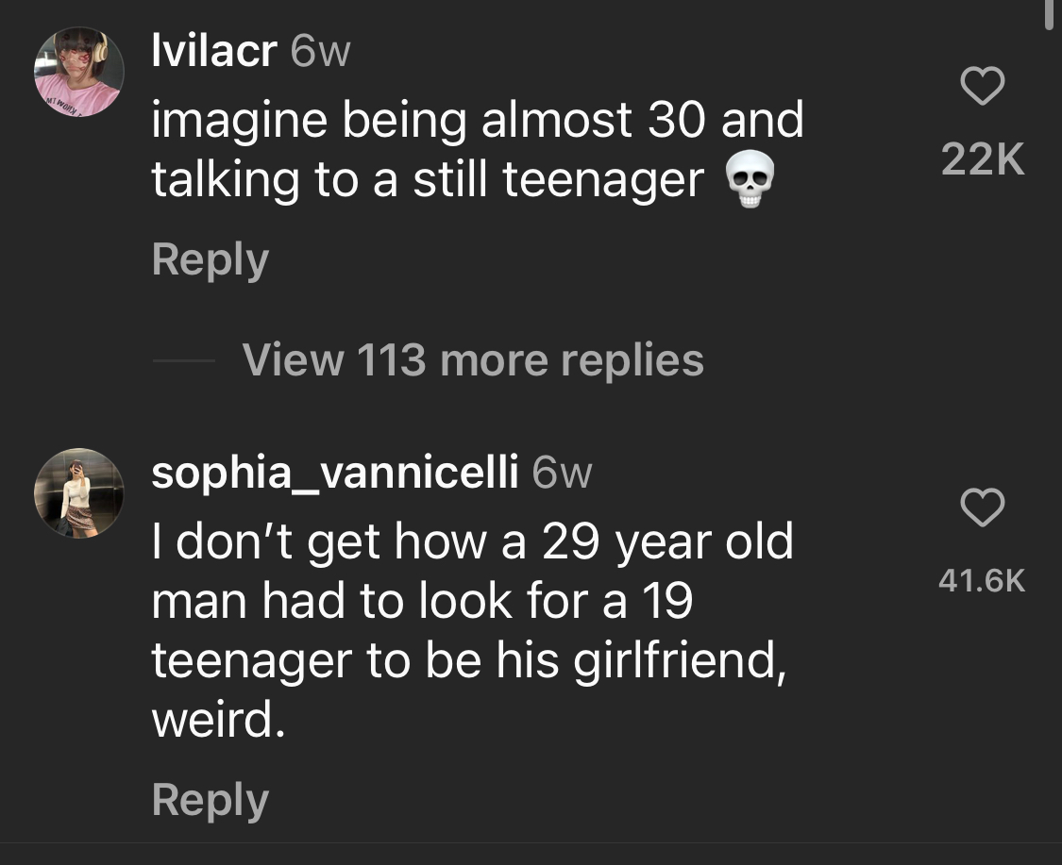The height and width of the screenshot is (865, 1062).
Task: Open lvilacr's profile picture
Action: click(79, 72)
